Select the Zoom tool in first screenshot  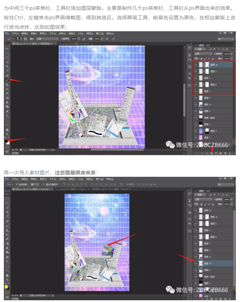(x=7, y=134)
